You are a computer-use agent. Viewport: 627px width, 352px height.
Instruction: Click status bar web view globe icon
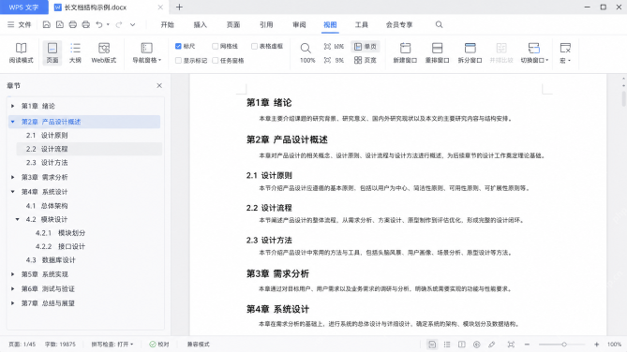point(477,344)
